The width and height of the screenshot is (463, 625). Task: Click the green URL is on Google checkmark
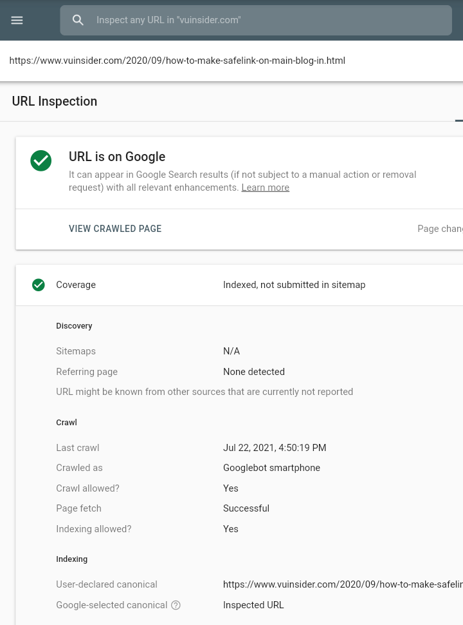[x=41, y=160]
